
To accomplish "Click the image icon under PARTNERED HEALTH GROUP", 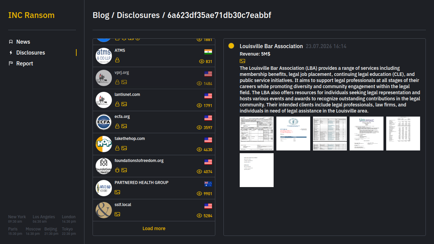I will [x=117, y=192].
